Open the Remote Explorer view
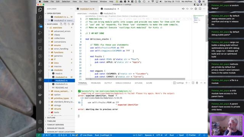The width and height of the screenshot is (244, 137). click(x=40, y=48)
